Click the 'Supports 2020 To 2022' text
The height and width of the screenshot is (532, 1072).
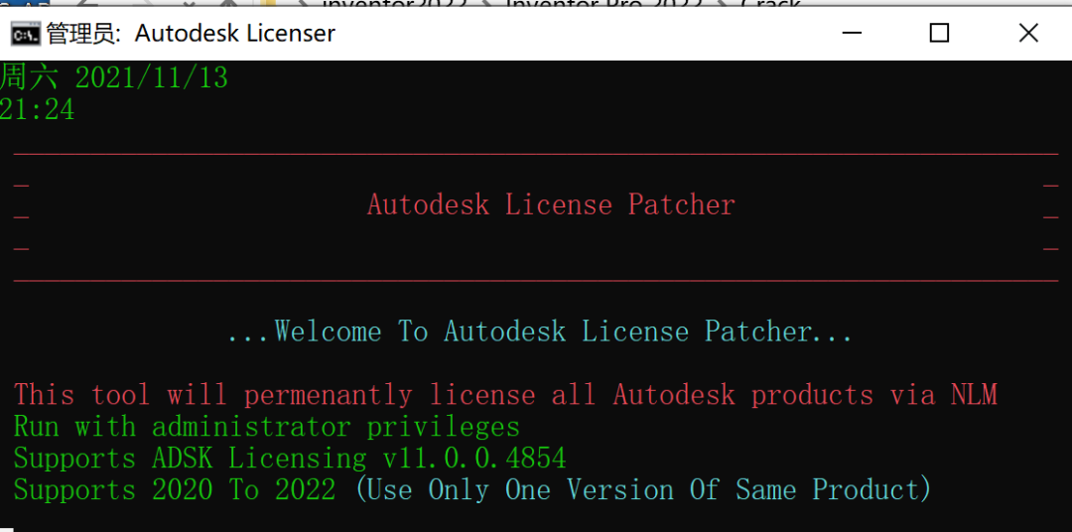tap(175, 490)
